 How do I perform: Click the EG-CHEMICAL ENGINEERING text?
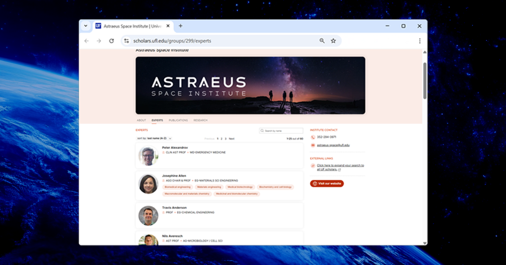coord(196,213)
